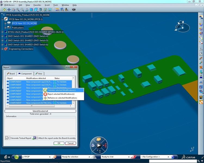
Task: Click the blue arrows workbench icon at top right
Action: [x=201, y=17]
